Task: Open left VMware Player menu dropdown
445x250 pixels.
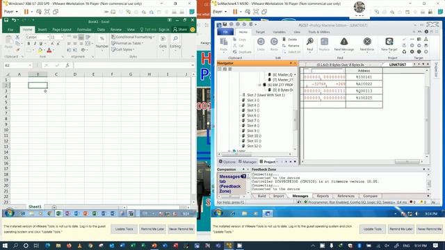Action: pos(11,12)
